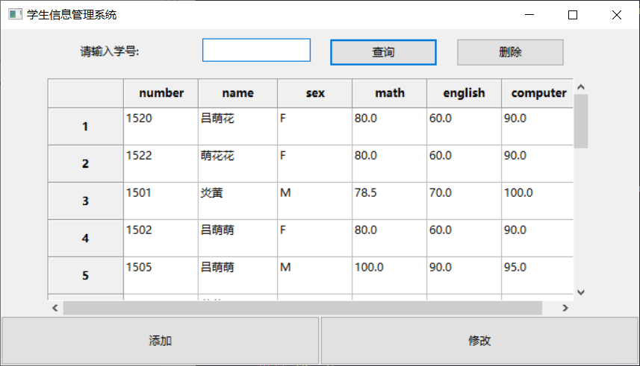Click the 查询 search button
Viewport: 640px width, 366px height.
383,52
